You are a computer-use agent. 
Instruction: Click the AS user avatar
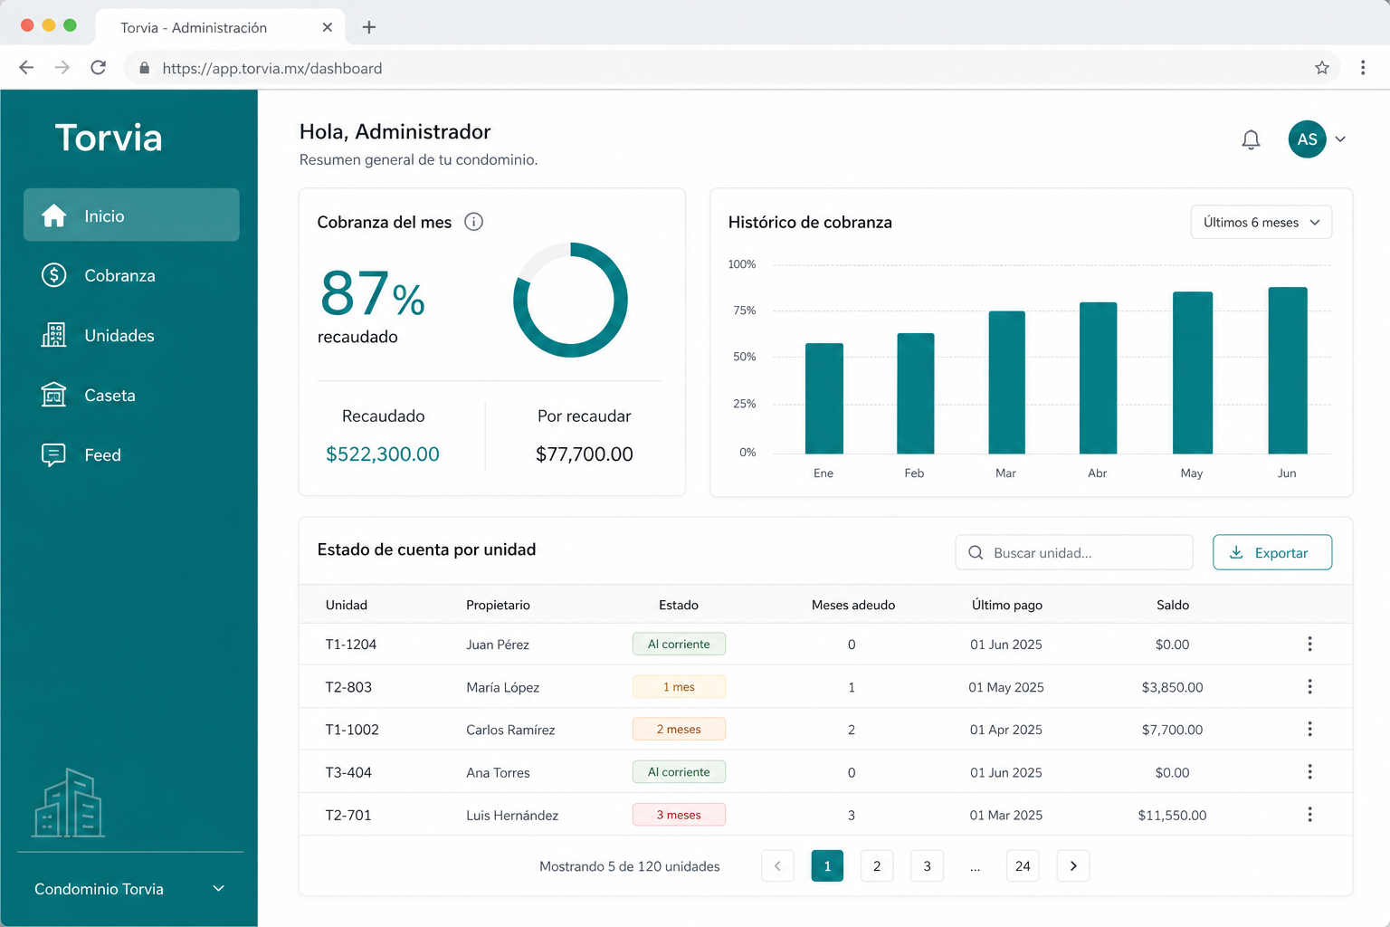1307,139
